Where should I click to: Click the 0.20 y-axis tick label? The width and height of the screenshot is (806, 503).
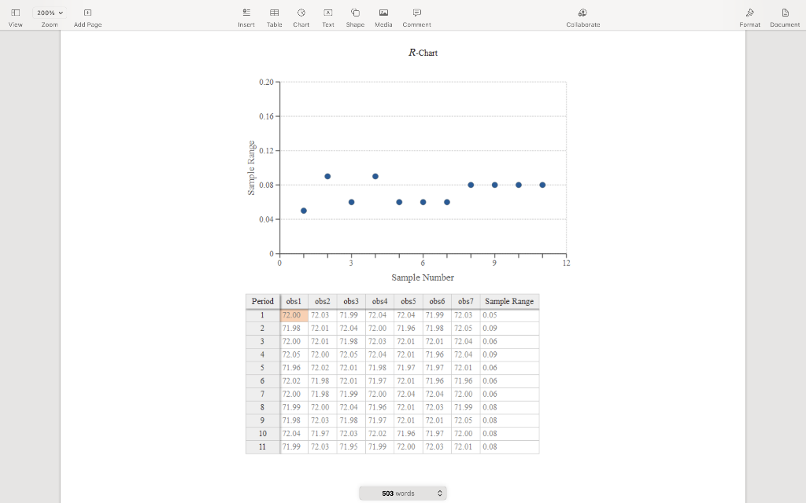[x=266, y=82]
